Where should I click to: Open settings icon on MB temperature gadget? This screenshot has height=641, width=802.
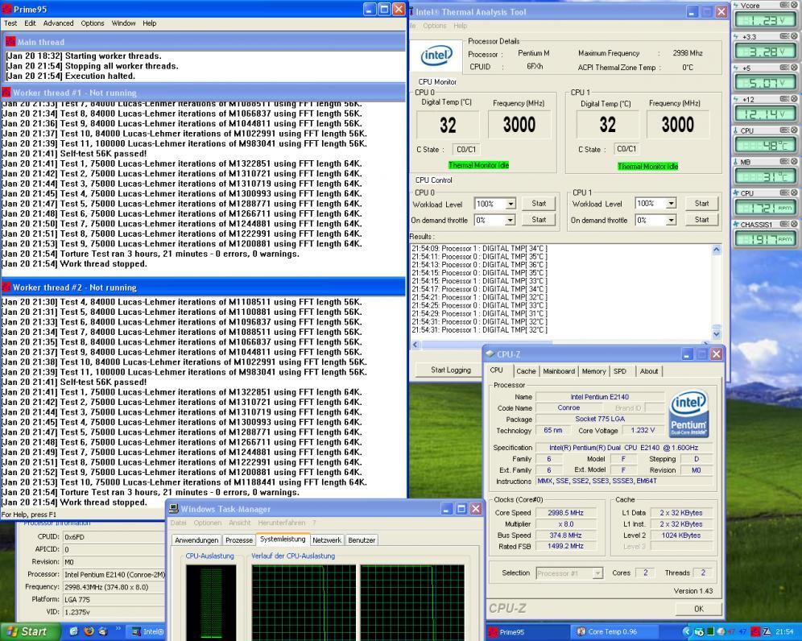click(784, 162)
